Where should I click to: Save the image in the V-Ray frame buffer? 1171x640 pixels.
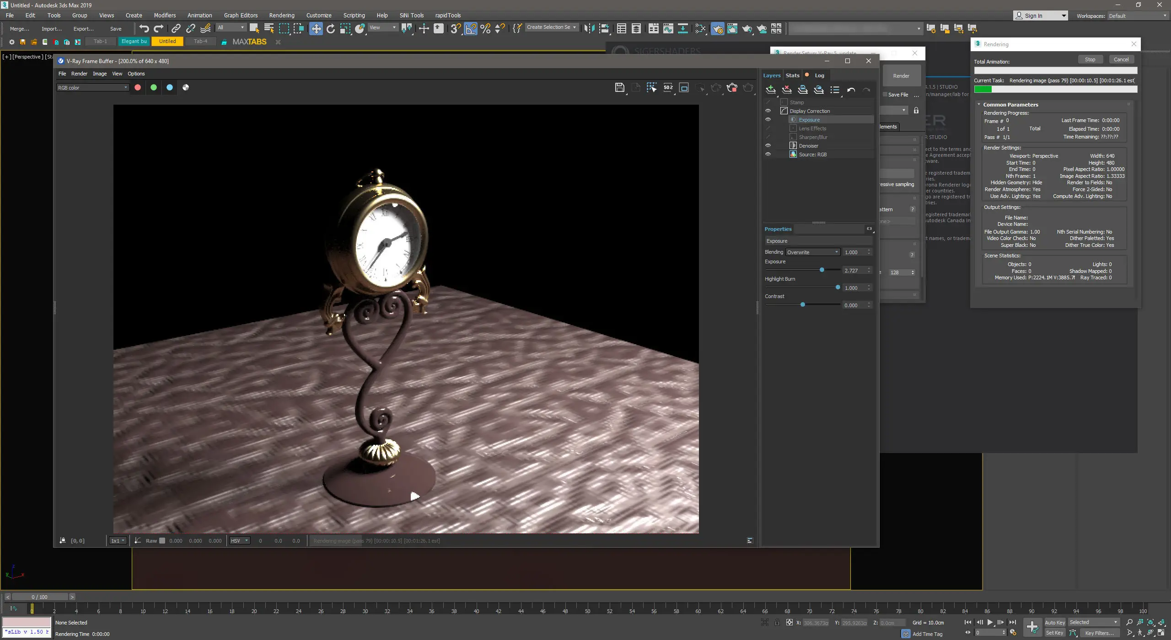[619, 88]
